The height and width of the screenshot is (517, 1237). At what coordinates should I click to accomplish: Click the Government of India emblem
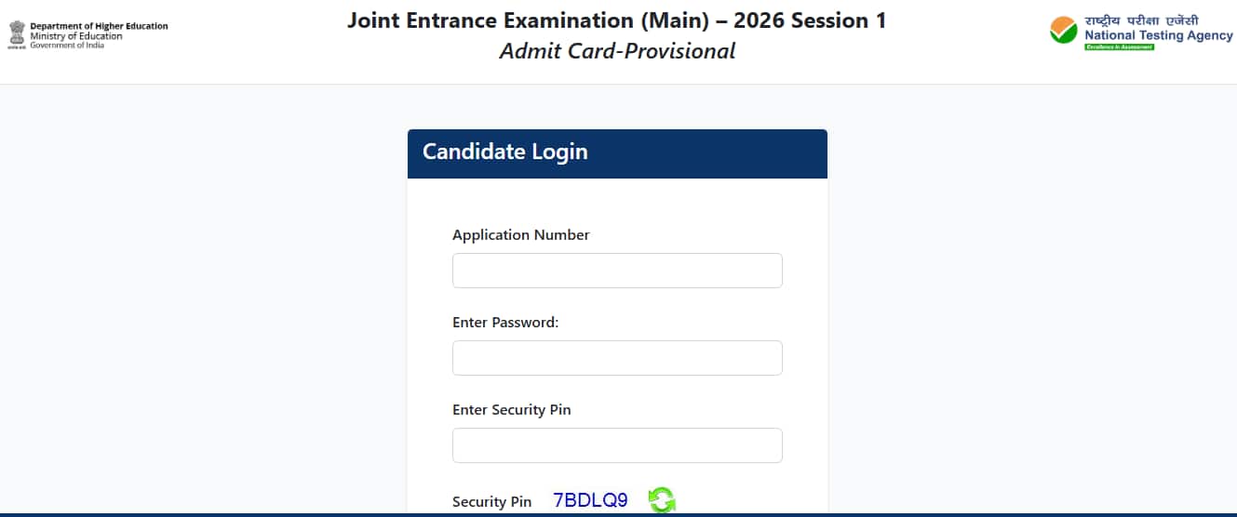[17, 34]
